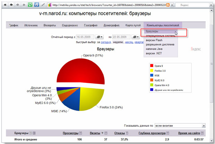Select операционные системы menu entry
Screen dimensions: 215x144
[x=161, y=36]
